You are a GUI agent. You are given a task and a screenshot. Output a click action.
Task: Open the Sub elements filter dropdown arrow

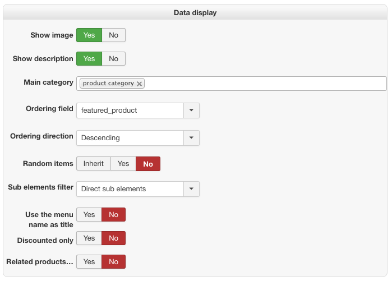click(191, 189)
